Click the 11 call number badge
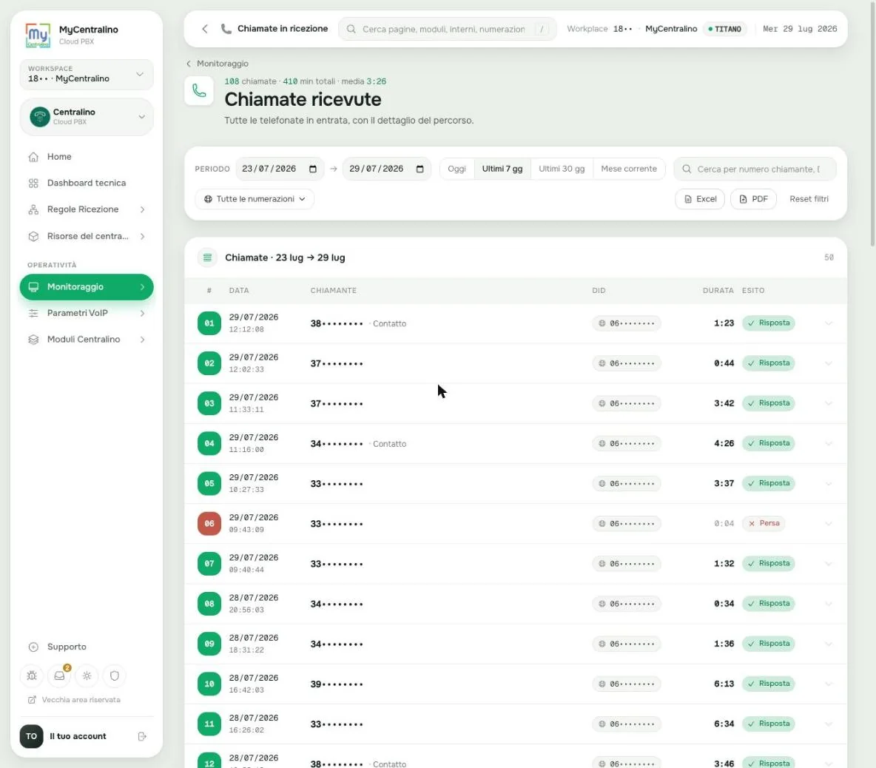Image resolution: width=876 pixels, height=768 pixels. (x=209, y=724)
